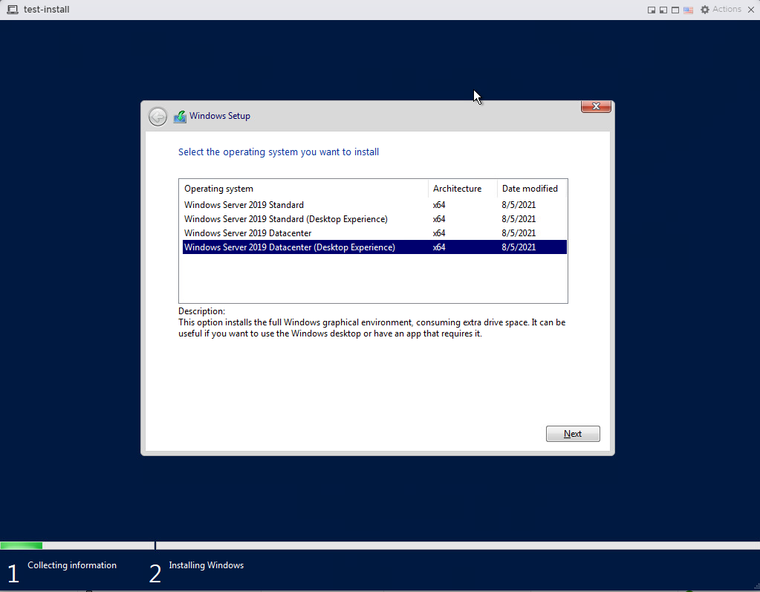Click the 'Installing Windows' step label
This screenshot has width=760, height=592.
(x=206, y=565)
